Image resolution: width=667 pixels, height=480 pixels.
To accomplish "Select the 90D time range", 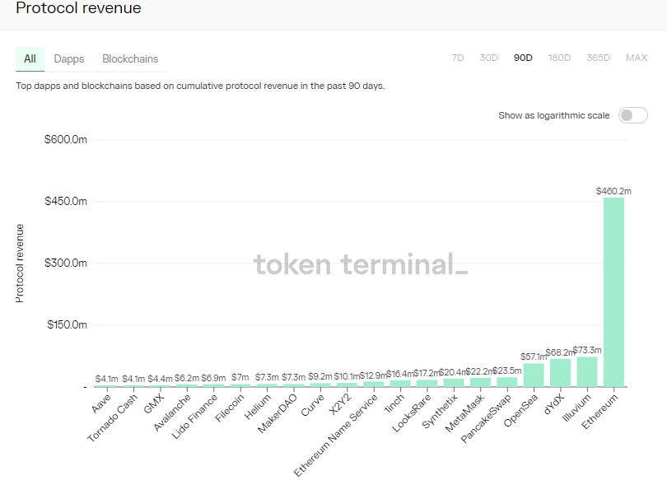I will click(x=523, y=58).
